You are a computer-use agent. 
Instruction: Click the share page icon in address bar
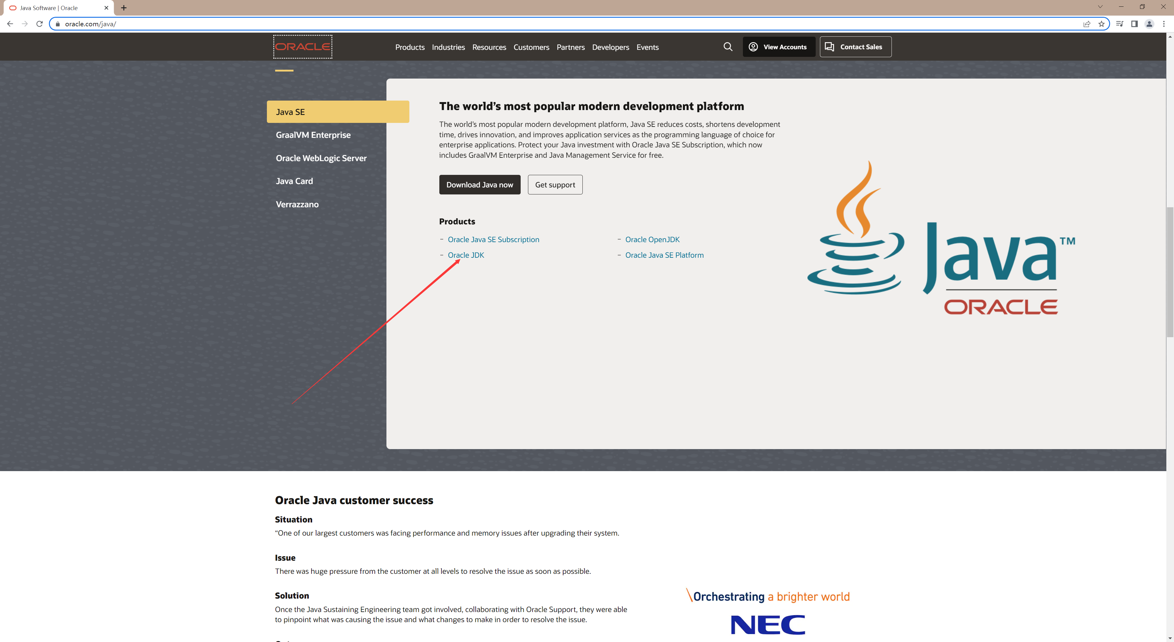coord(1087,24)
